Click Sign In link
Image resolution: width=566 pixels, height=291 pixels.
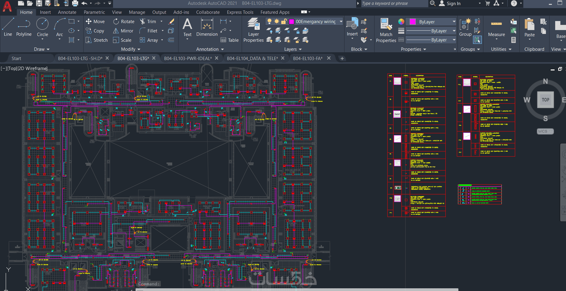(x=454, y=4)
